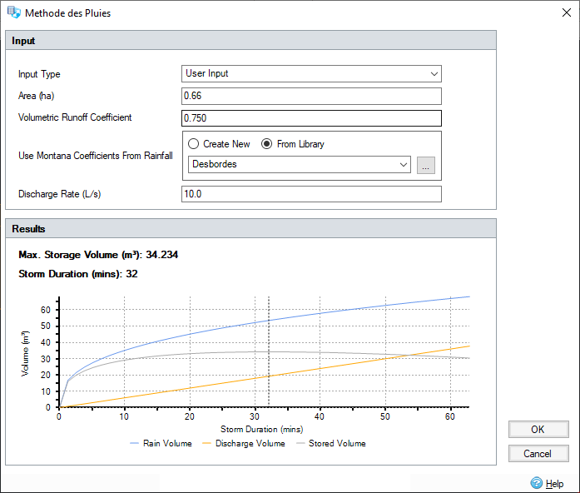Expand the Desbordes rainfall dropdown
580x493 pixels.
(300, 164)
